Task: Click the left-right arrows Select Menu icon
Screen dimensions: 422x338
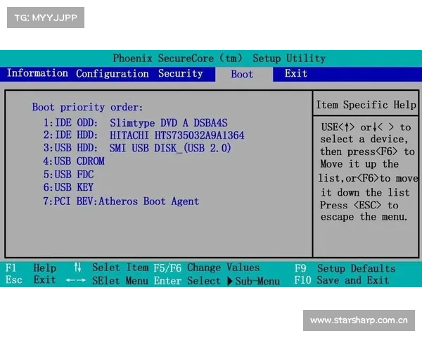Action: (x=76, y=280)
